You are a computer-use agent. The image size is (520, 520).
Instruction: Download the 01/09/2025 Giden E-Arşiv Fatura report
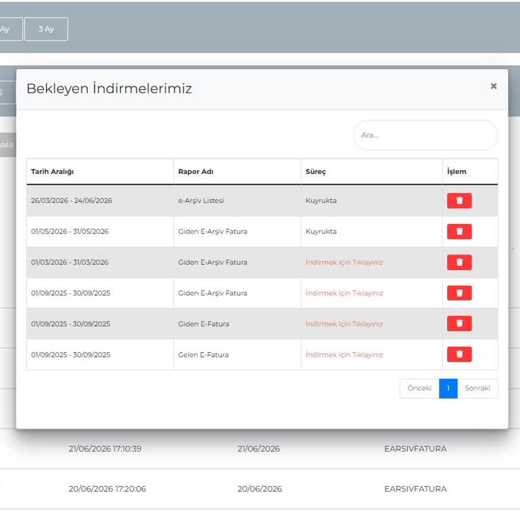[344, 293]
